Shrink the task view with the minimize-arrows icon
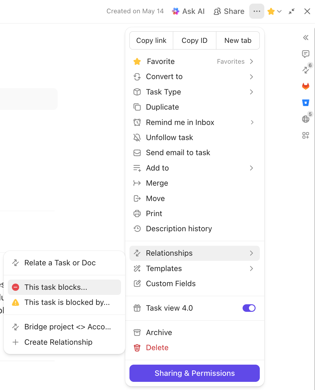This screenshot has width=315, height=390. click(291, 11)
